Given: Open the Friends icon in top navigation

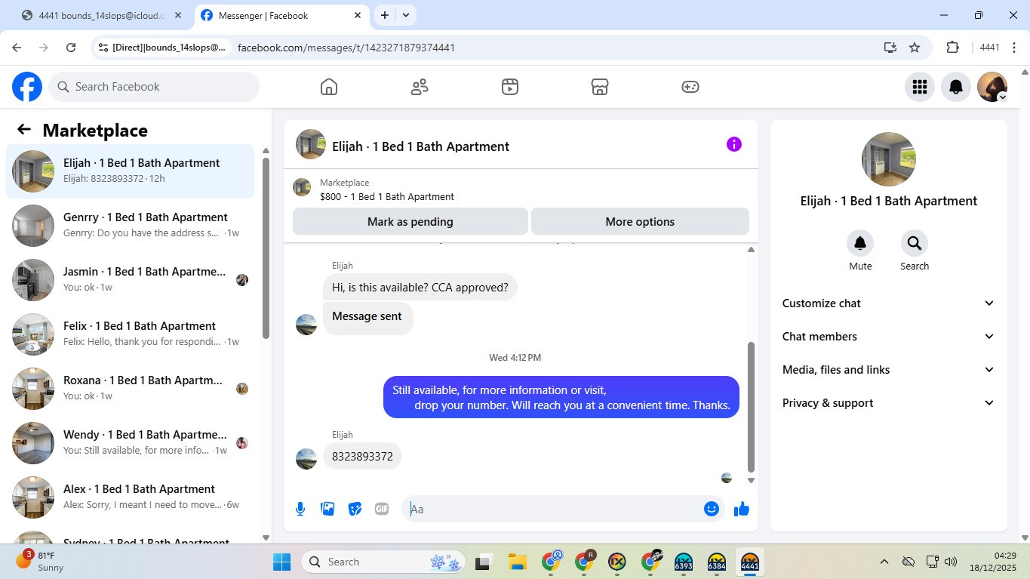Looking at the screenshot, I should click(420, 87).
